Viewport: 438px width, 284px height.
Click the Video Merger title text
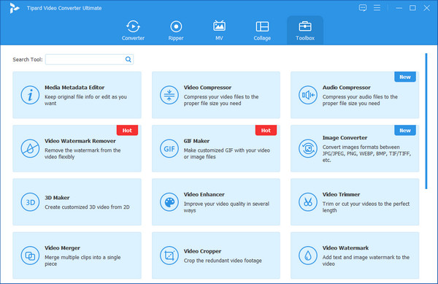click(62, 248)
